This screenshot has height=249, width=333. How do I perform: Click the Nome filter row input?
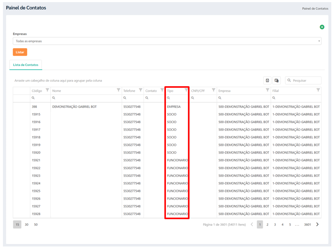pyautogui.click(x=86, y=98)
